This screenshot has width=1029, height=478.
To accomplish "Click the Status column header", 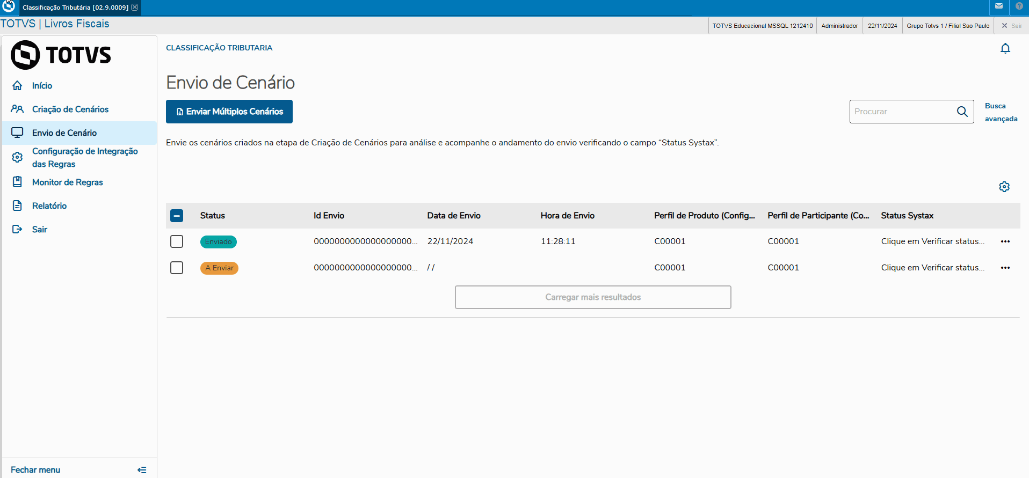I will click(x=213, y=216).
